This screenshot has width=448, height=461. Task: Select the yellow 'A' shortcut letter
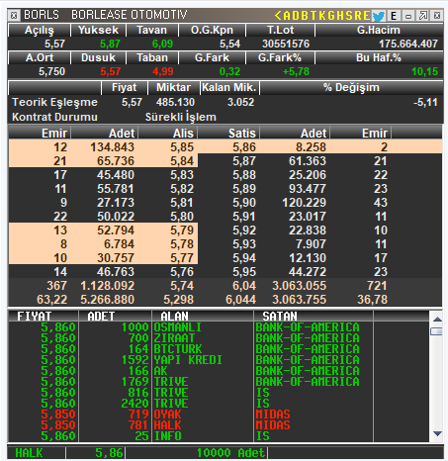pyautogui.click(x=287, y=15)
